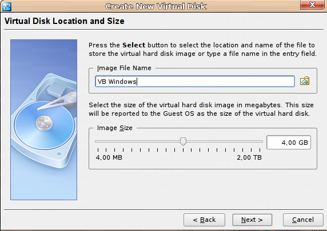Image resolution: width=327 pixels, height=231 pixels.
Task: Click the hard disk illustration panel
Action: pyautogui.click(x=43, y=120)
